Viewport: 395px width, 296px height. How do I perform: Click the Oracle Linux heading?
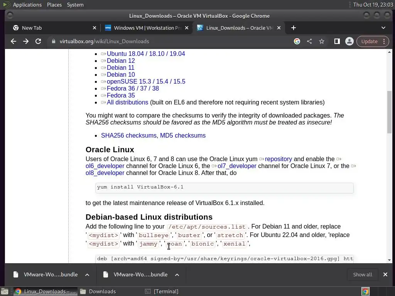[110, 150]
